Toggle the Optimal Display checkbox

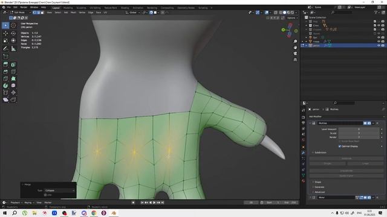(340, 146)
